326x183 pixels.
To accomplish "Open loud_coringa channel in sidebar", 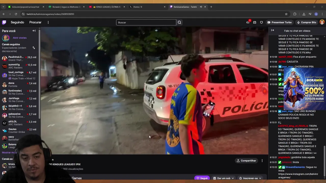I will [19, 75].
